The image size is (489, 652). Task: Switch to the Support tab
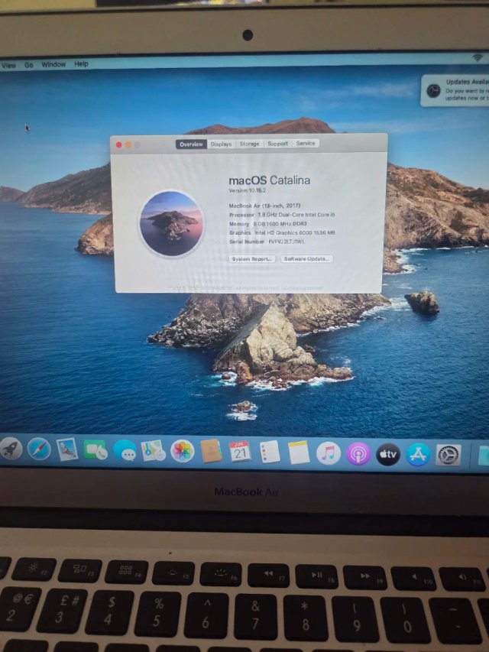click(278, 144)
